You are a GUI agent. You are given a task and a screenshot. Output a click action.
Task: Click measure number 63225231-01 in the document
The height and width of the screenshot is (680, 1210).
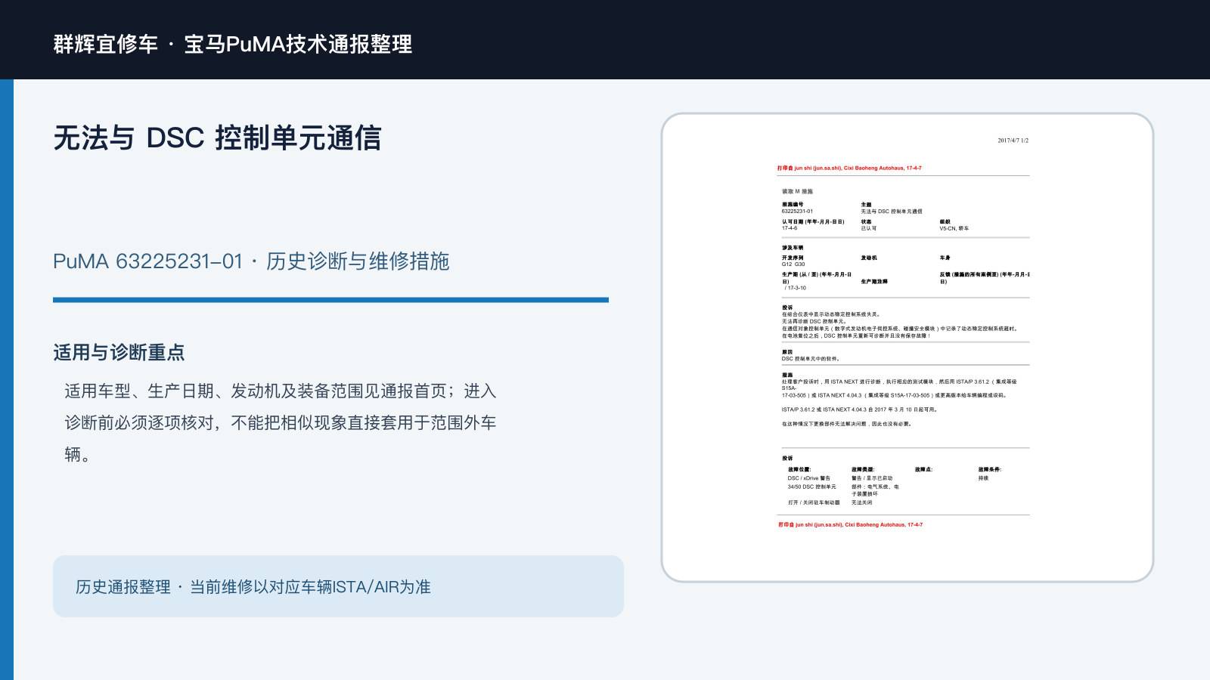coord(797,212)
